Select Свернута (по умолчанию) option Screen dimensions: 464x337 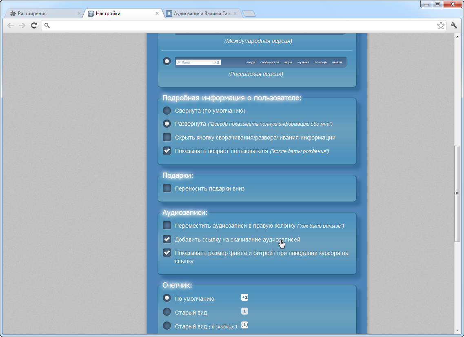pyautogui.click(x=167, y=111)
